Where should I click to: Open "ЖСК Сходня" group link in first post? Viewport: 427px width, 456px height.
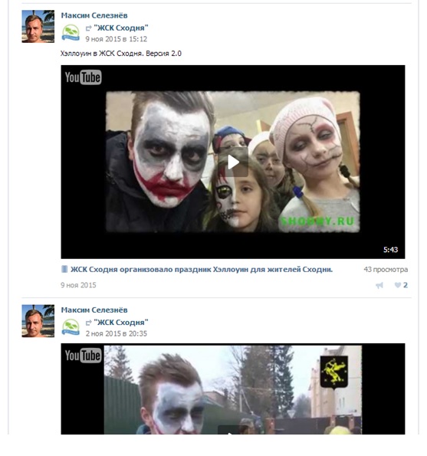pos(121,28)
